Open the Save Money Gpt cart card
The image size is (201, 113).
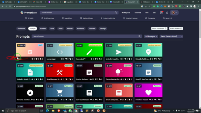point(60,93)
